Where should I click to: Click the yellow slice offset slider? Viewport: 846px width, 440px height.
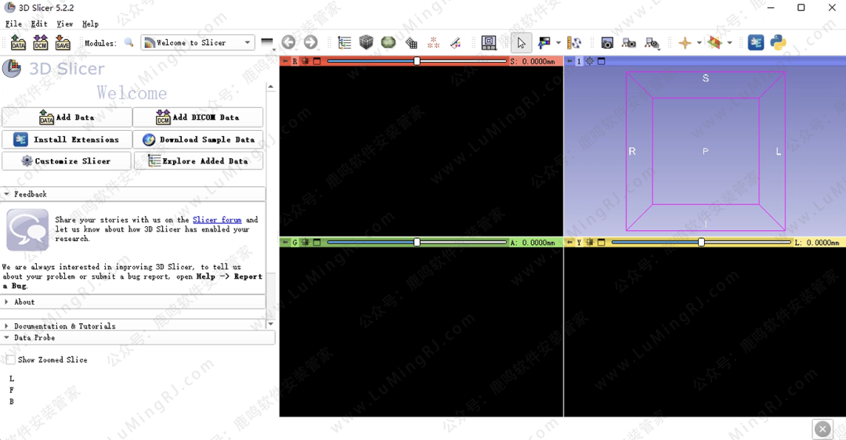point(701,243)
